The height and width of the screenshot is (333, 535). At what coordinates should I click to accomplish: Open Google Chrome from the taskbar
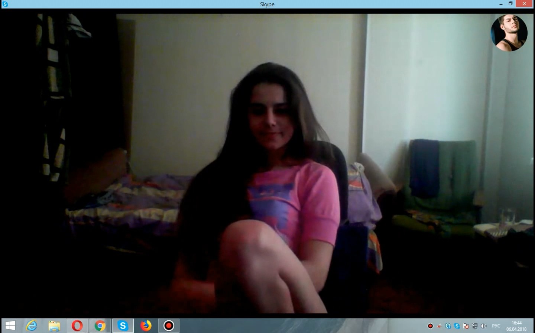100,326
